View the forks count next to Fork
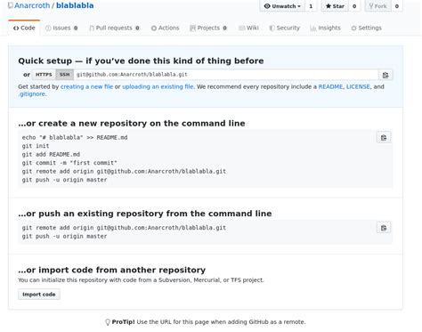 (x=397, y=6)
